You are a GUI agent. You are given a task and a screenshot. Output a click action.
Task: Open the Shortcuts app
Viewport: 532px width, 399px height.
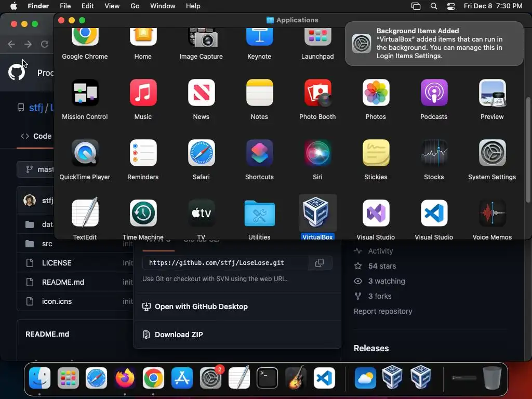pos(259,153)
